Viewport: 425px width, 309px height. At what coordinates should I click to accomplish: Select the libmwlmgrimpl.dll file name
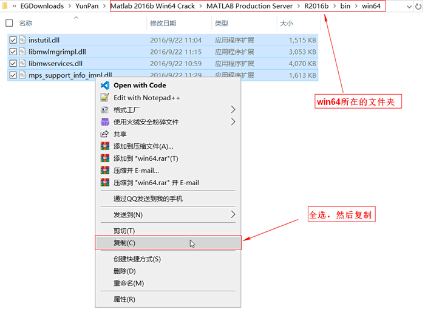click(57, 52)
